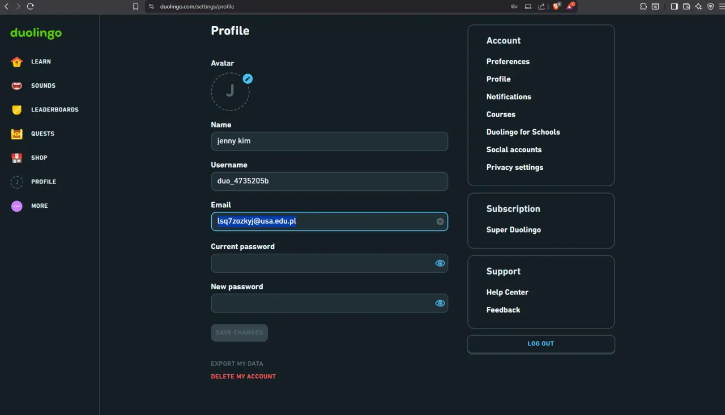This screenshot has height=415, width=725.
Task: Clear the Email field using X icon
Action: (x=440, y=221)
